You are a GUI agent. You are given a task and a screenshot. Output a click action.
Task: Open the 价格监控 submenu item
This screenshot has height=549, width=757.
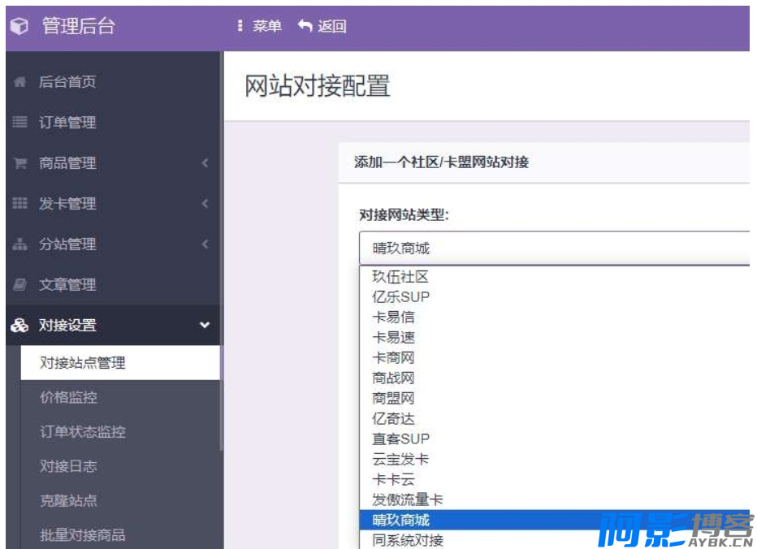coord(68,397)
